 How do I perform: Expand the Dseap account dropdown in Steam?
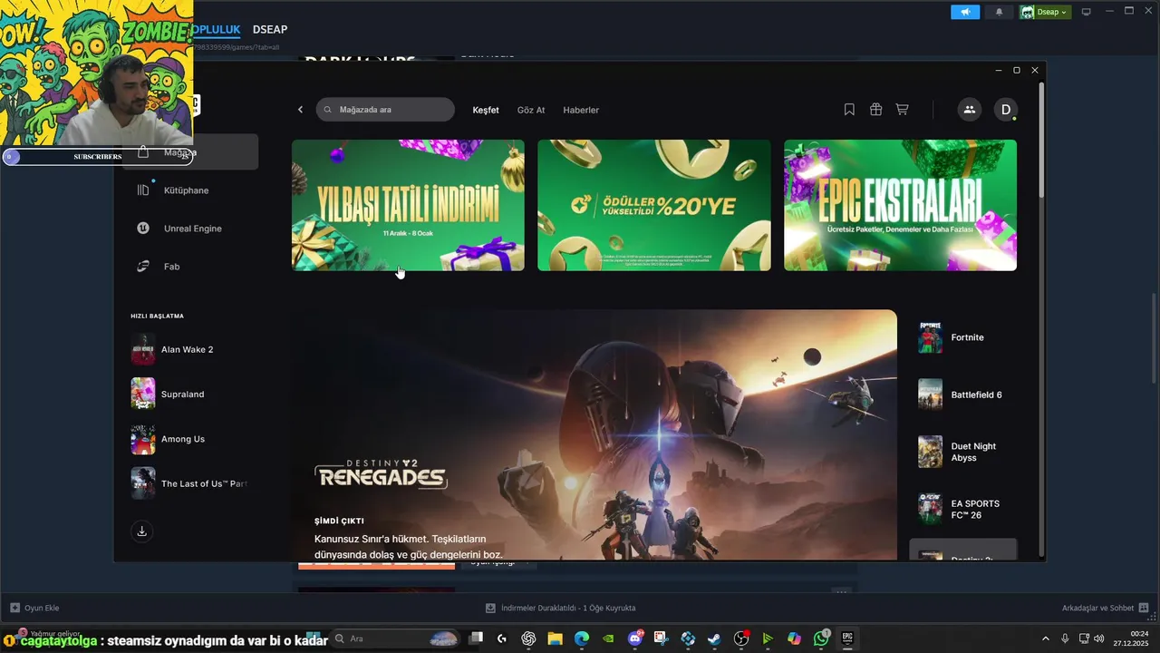(1045, 12)
